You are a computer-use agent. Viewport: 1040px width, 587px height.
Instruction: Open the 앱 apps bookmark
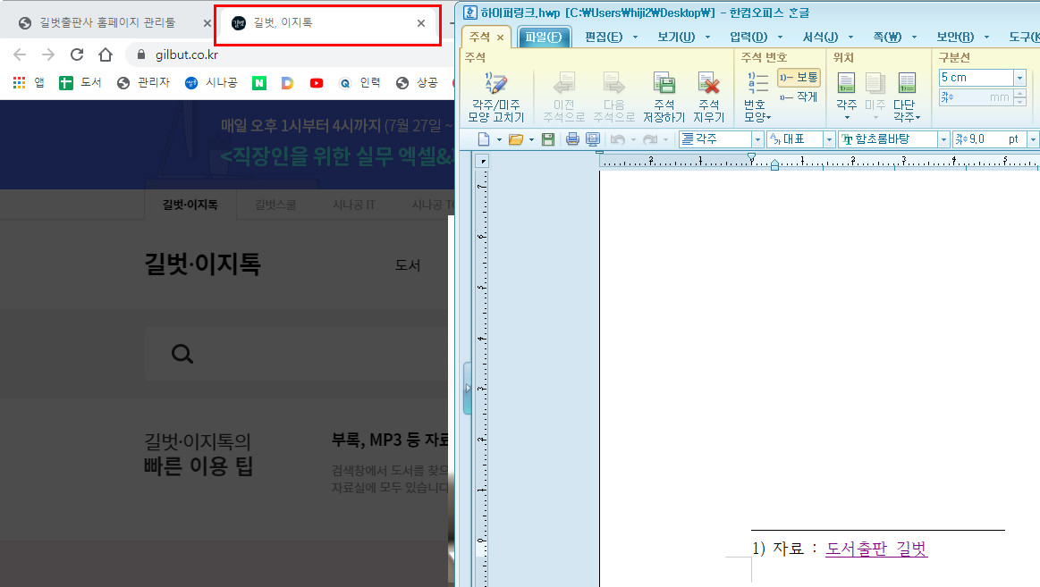point(29,83)
